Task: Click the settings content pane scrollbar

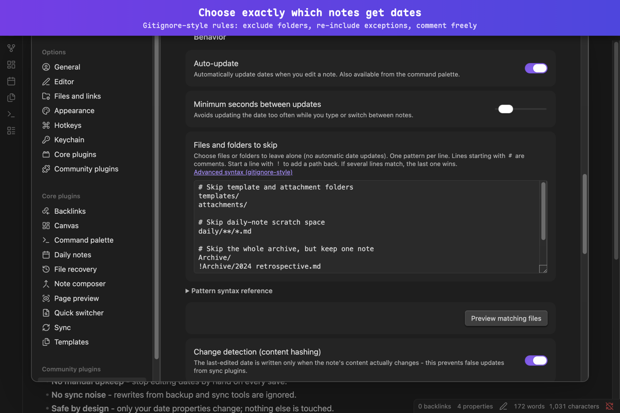Action: click(585, 214)
